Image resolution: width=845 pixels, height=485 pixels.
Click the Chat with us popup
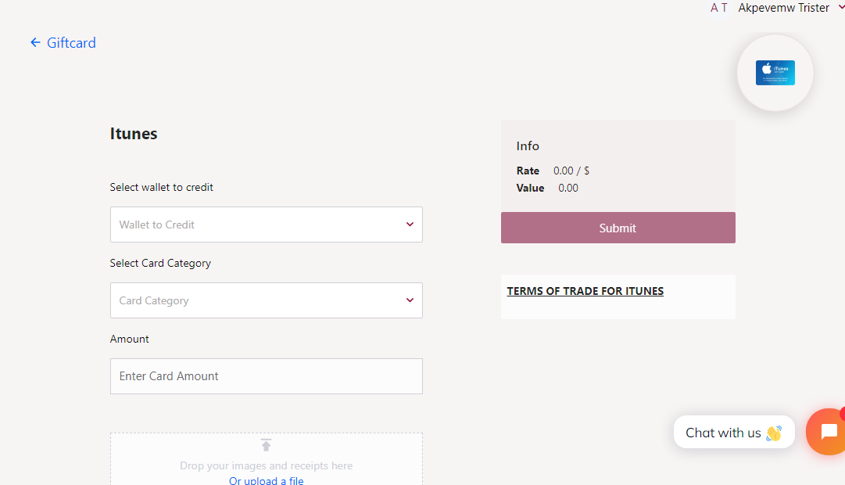pos(734,432)
